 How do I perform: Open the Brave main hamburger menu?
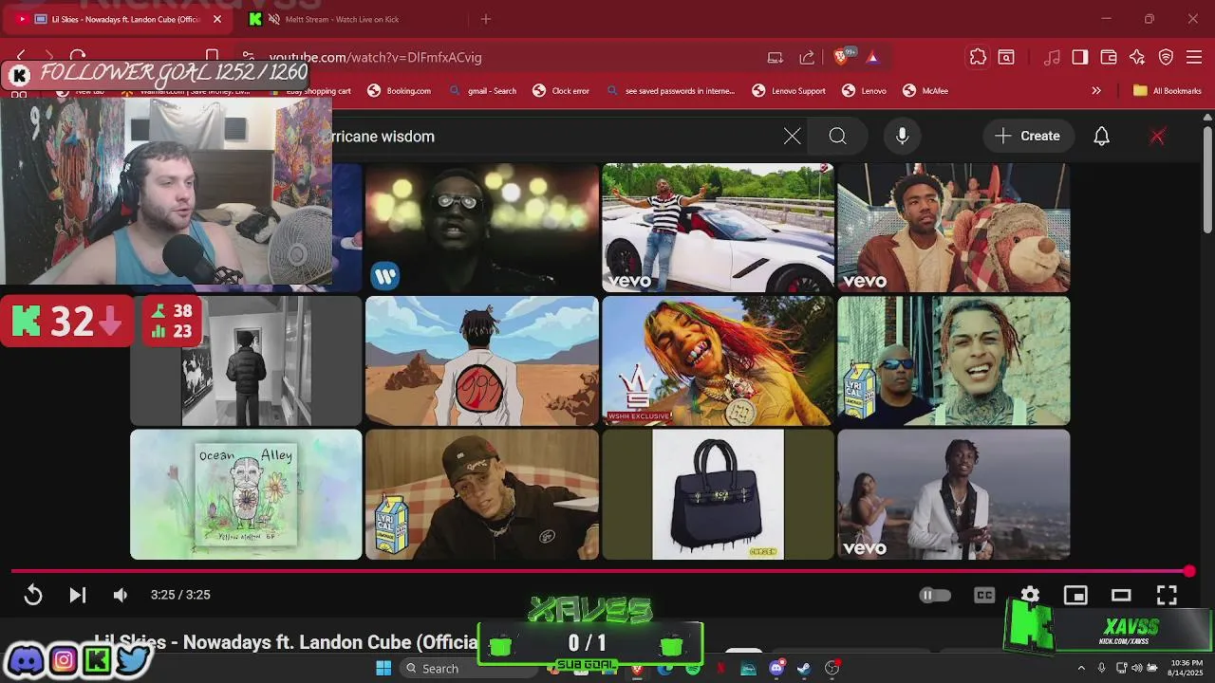click(1194, 58)
